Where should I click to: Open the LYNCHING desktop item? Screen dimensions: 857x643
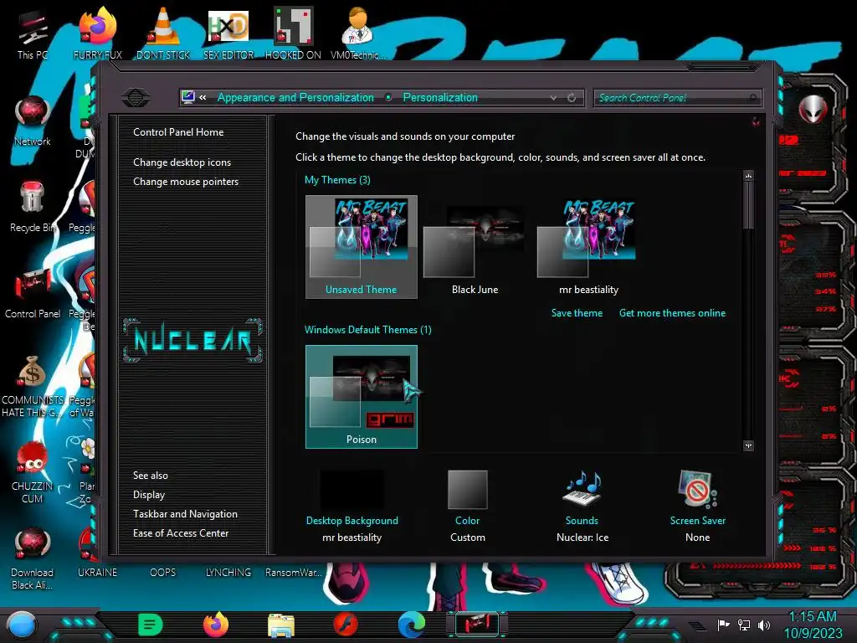pos(228,573)
